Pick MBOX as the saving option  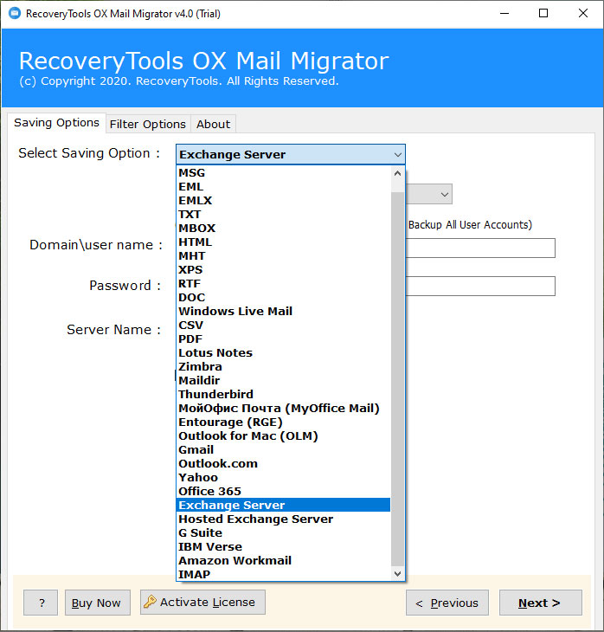point(284,229)
